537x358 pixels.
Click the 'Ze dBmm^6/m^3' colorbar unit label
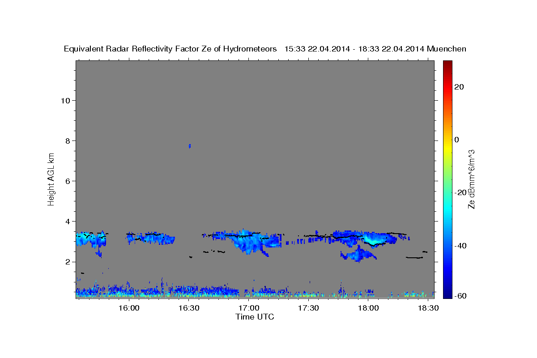pos(471,179)
